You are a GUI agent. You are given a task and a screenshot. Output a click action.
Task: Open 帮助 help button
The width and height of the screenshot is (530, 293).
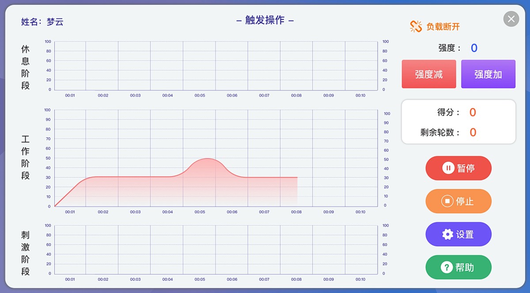[458, 267]
